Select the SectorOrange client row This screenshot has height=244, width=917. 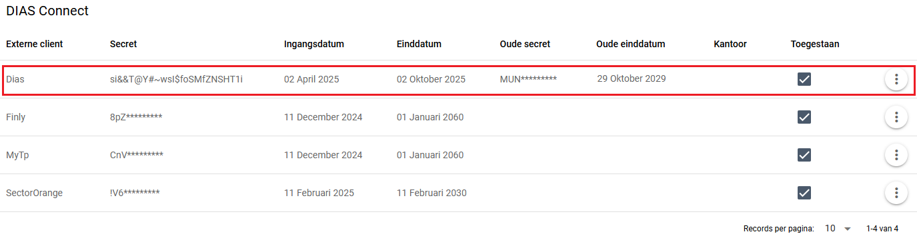[x=458, y=193]
